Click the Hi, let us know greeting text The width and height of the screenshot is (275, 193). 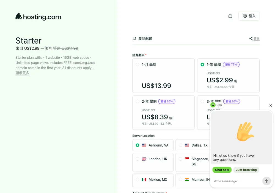233,158
